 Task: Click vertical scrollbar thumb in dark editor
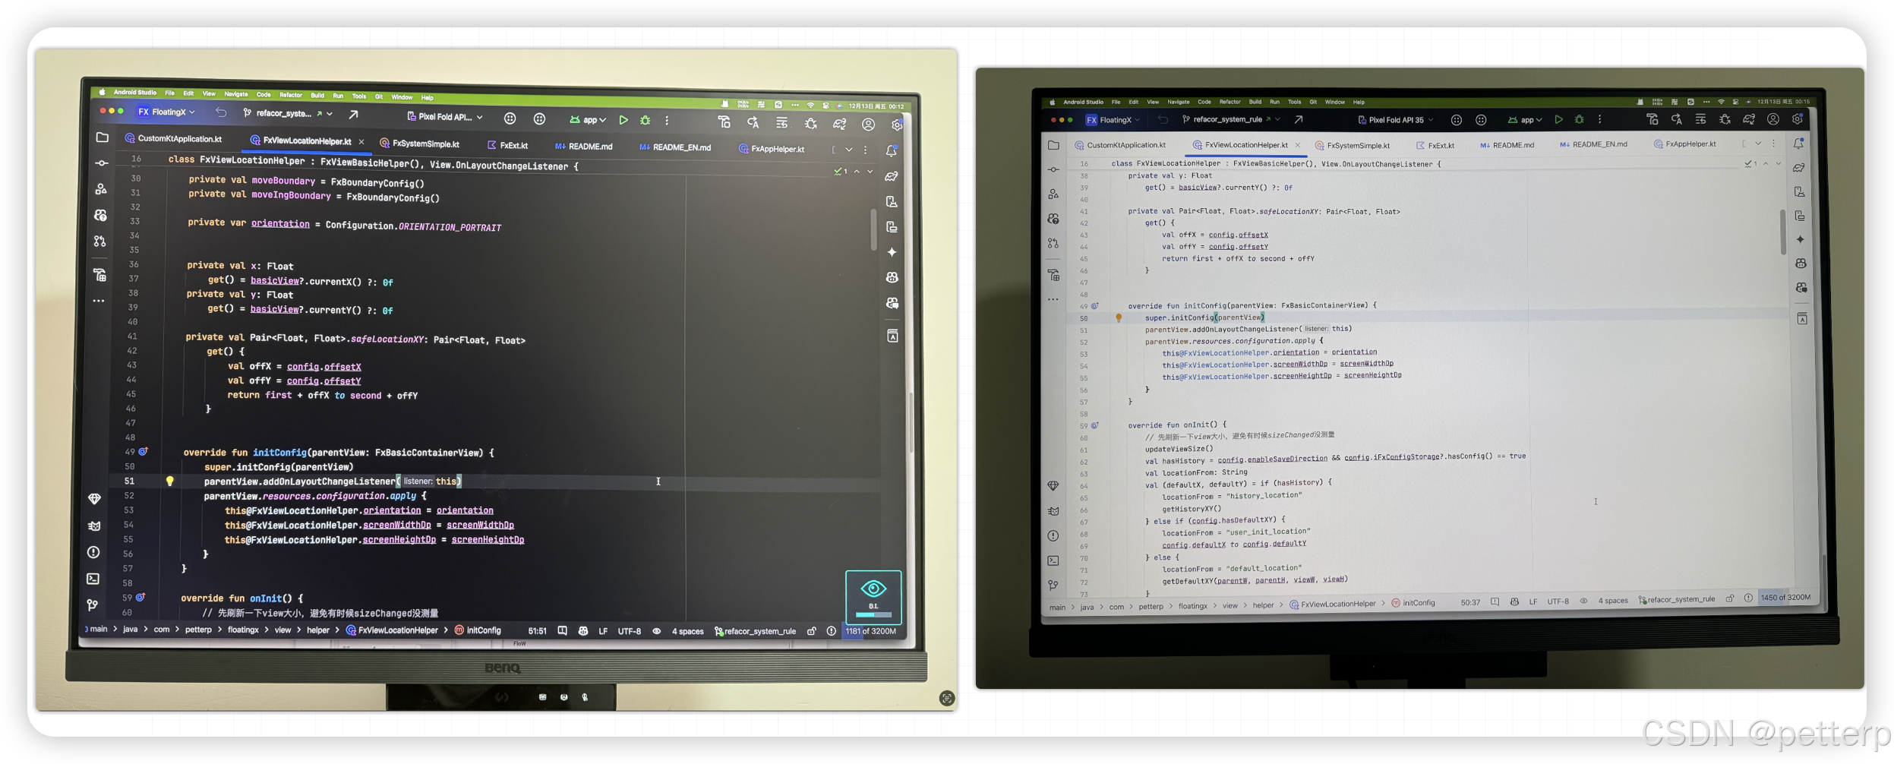coord(873,229)
